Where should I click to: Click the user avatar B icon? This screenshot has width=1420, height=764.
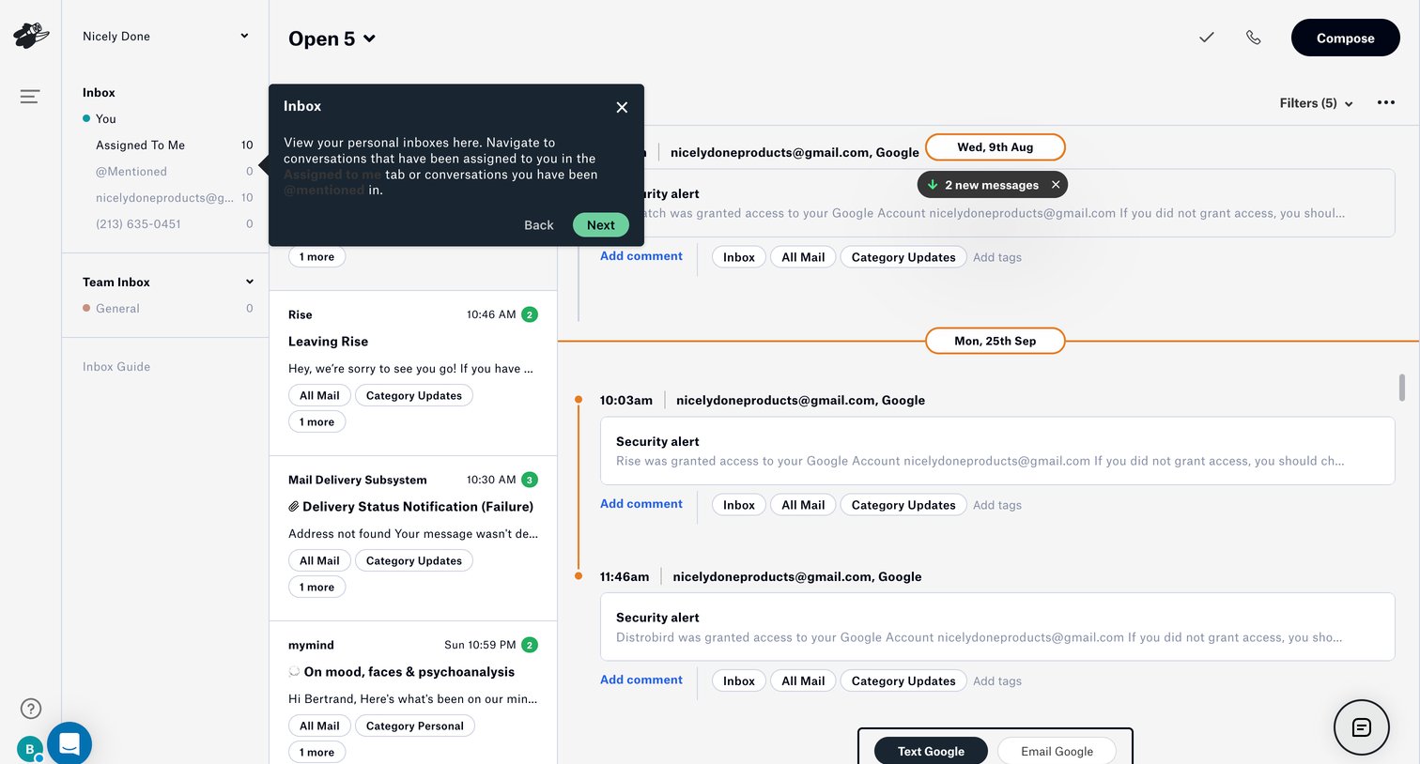30,749
